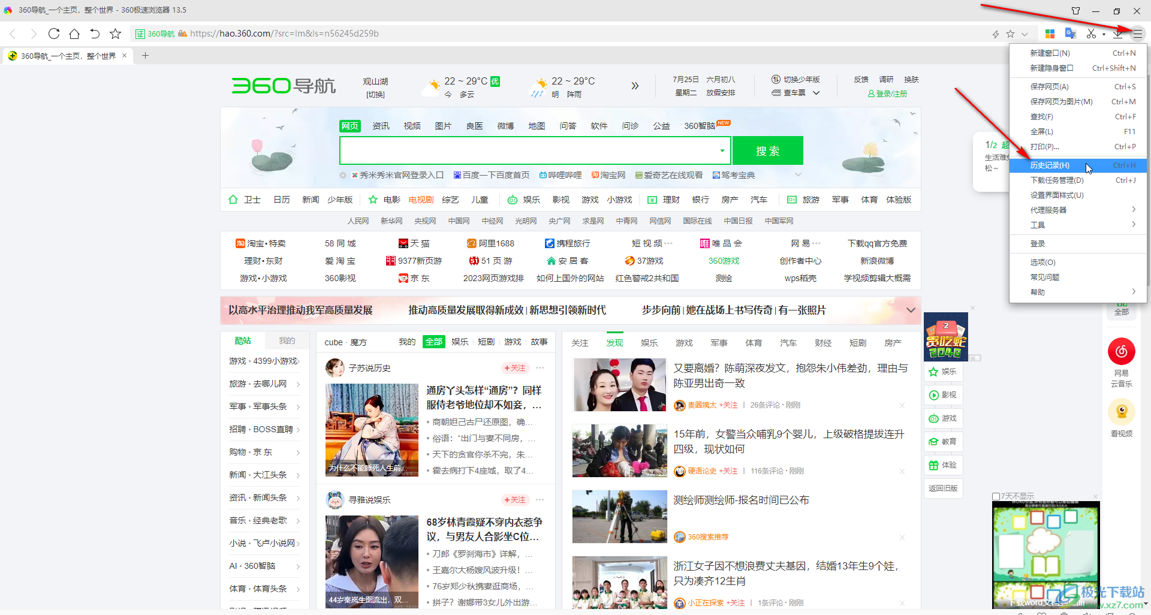Close the 360导航 tab
The height and width of the screenshot is (615, 1151).
124,56
